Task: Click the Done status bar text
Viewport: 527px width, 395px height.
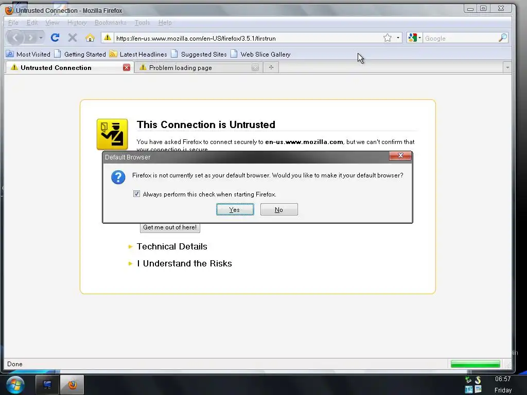Action: tap(15, 364)
